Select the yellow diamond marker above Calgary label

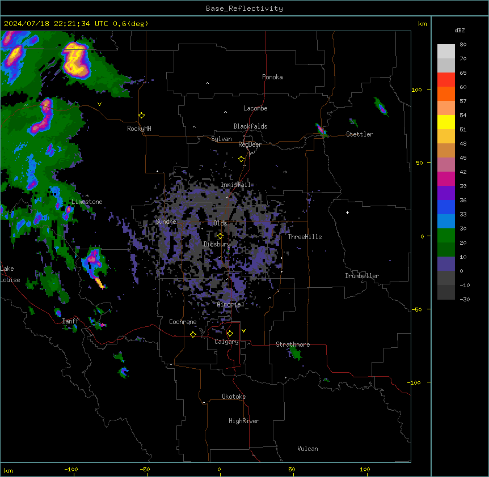(x=230, y=334)
